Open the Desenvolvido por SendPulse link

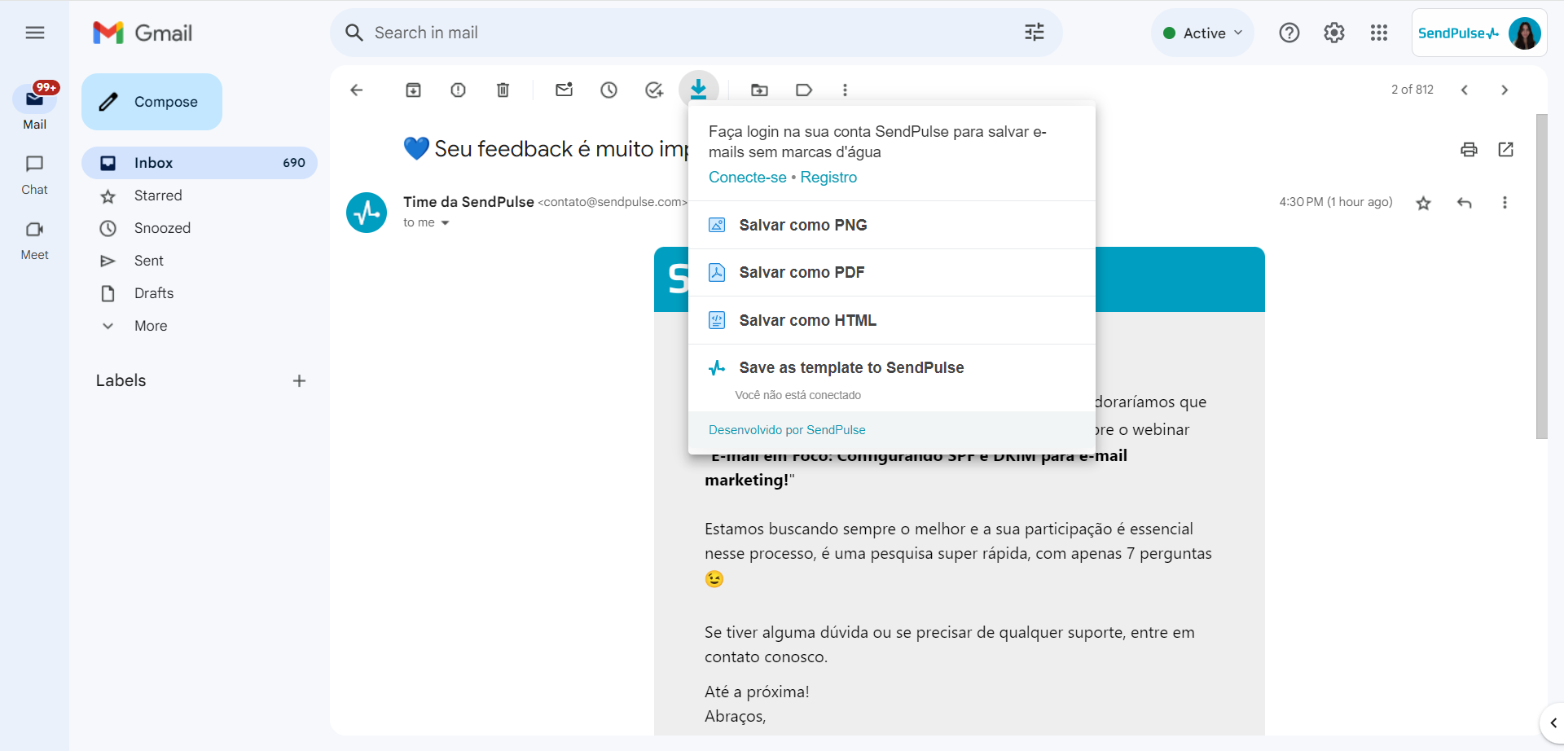click(x=787, y=430)
